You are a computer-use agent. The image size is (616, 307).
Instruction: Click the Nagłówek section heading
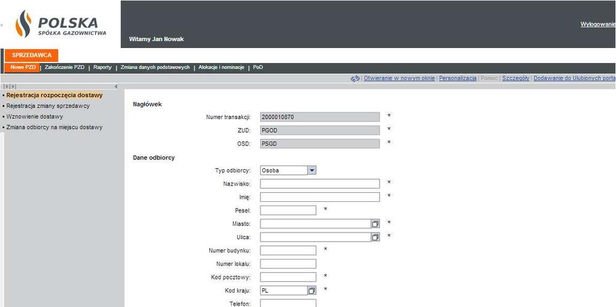(x=147, y=105)
